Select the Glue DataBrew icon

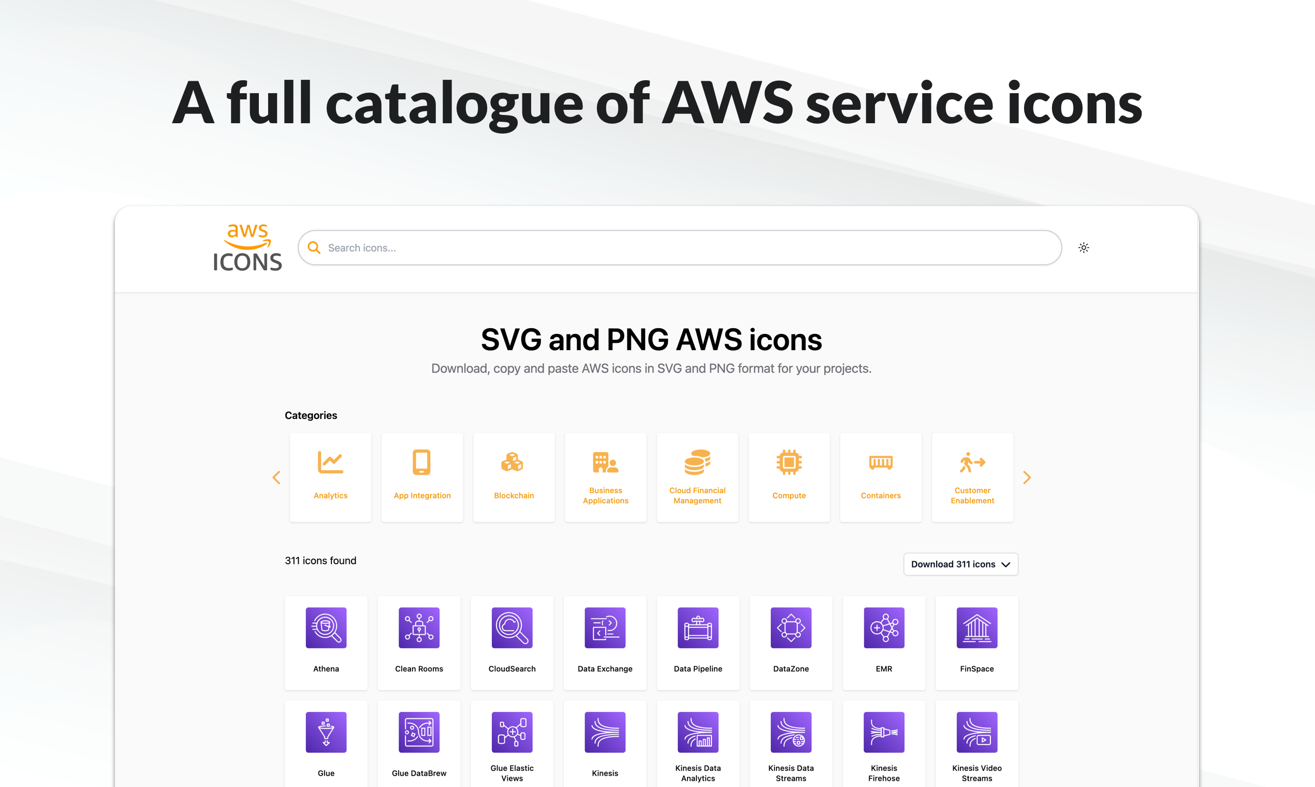click(x=419, y=733)
